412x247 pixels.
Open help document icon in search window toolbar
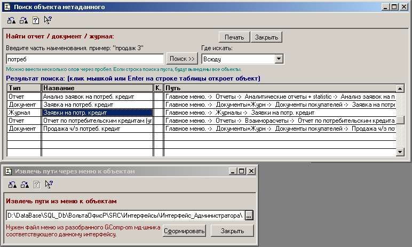click(35, 21)
